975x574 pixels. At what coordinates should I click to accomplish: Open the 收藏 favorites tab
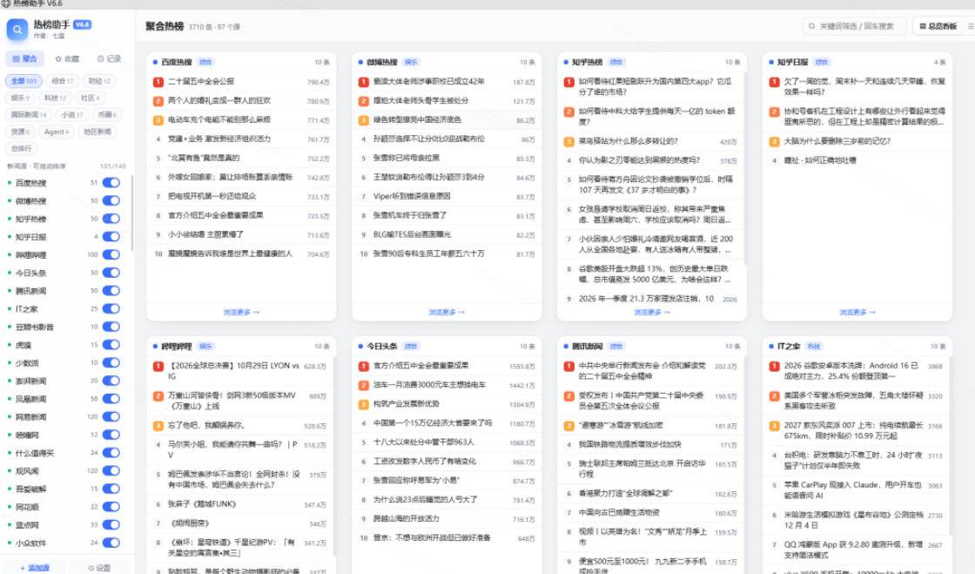click(67, 58)
